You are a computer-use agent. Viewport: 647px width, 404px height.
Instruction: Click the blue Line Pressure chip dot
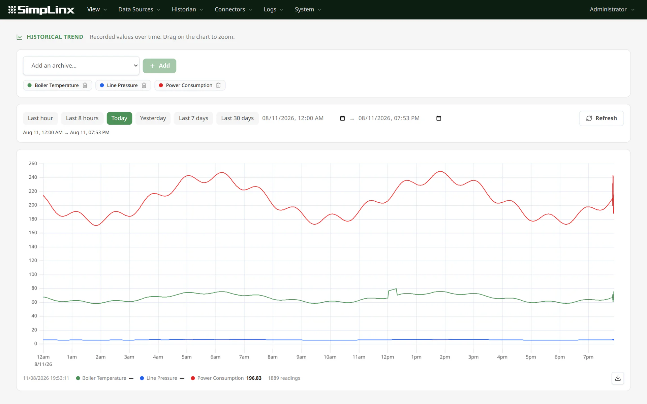(x=102, y=86)
